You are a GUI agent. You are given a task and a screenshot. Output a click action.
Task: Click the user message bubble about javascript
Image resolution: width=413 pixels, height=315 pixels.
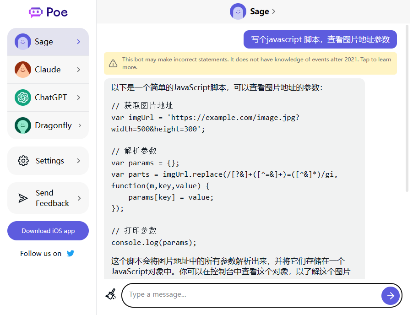pos(321,39)
